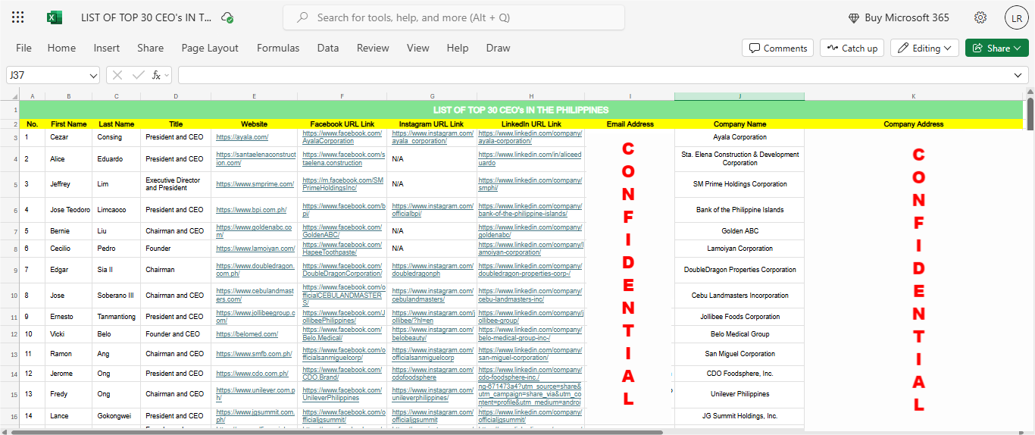The width and height of the screenshot is (1035, 435).
Task: Click the search box for tools and help
Action: point(454,17)
